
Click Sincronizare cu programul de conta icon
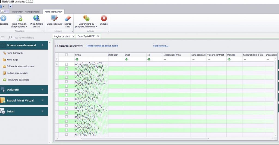[x=86, y=18]
